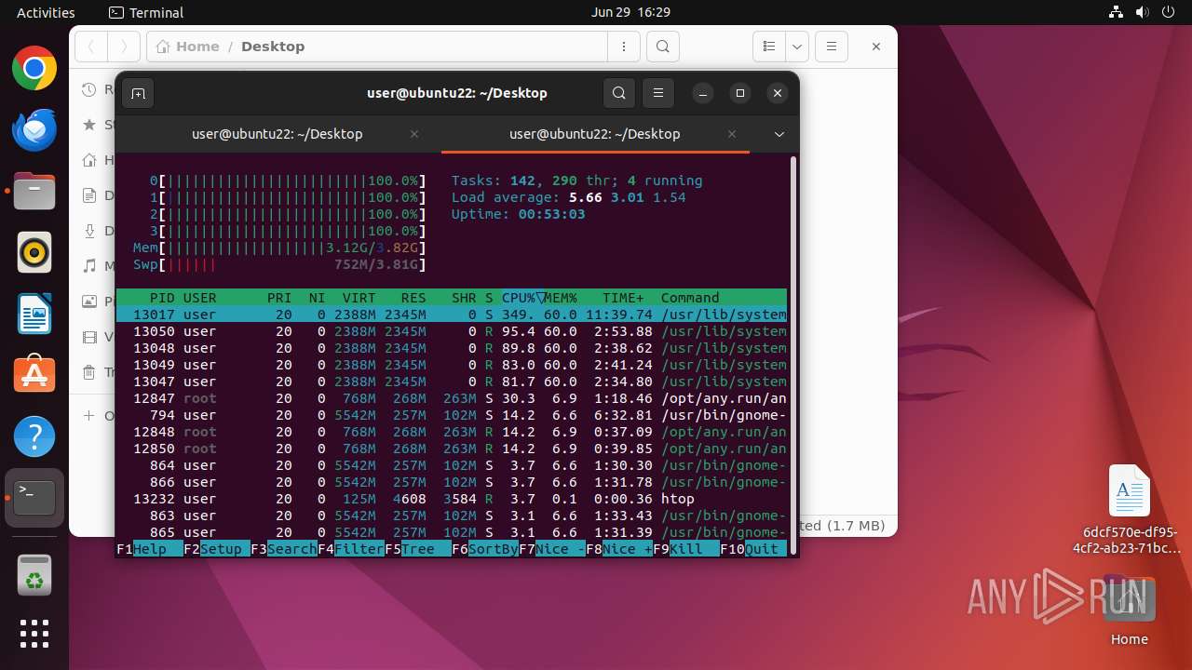Screen dimensions: 1192x670
Task: Select process row PID 794
Action: tap(452, 415)
